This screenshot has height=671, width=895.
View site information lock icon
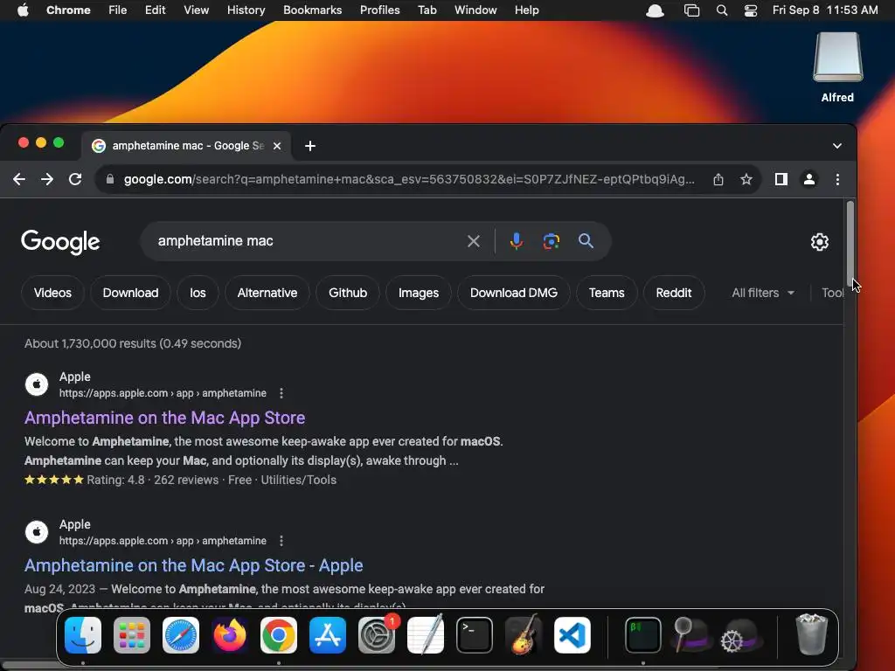pos(109,179)
